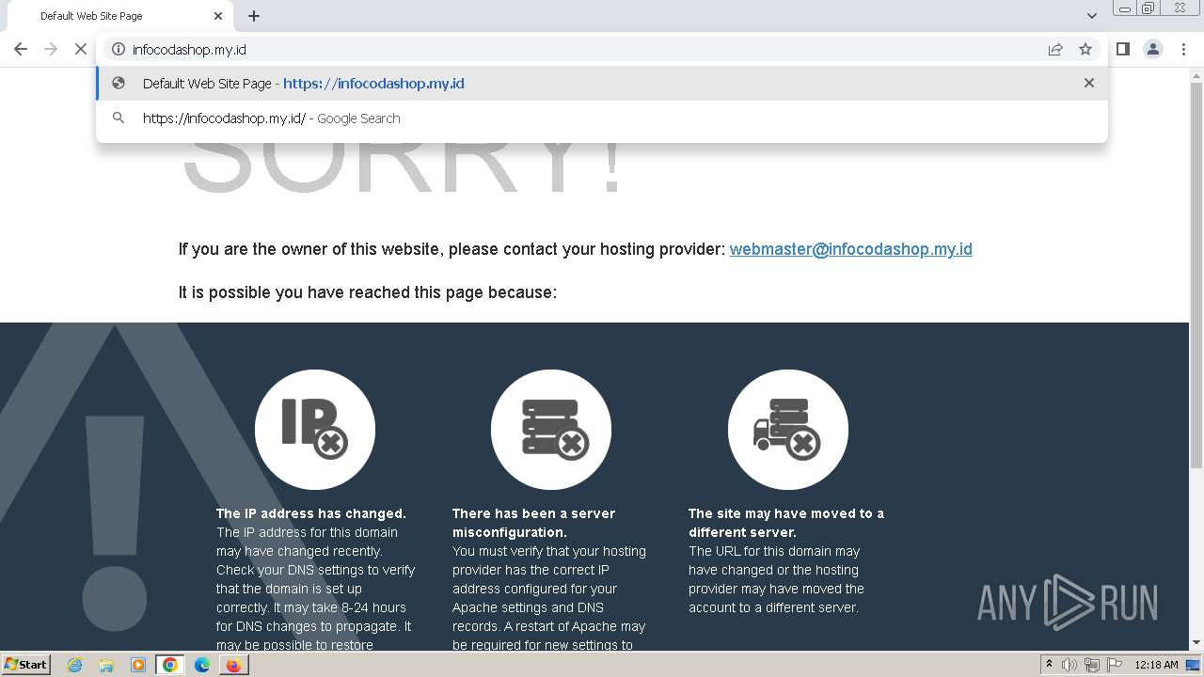Open the Windows Start menu
Viewport: 1204px width, 677px height.
[x=26, y=664]
